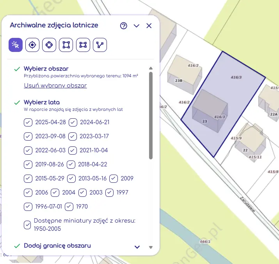Toggle miniatures from 1950-2005 checkbox

(x=28, y=225)
